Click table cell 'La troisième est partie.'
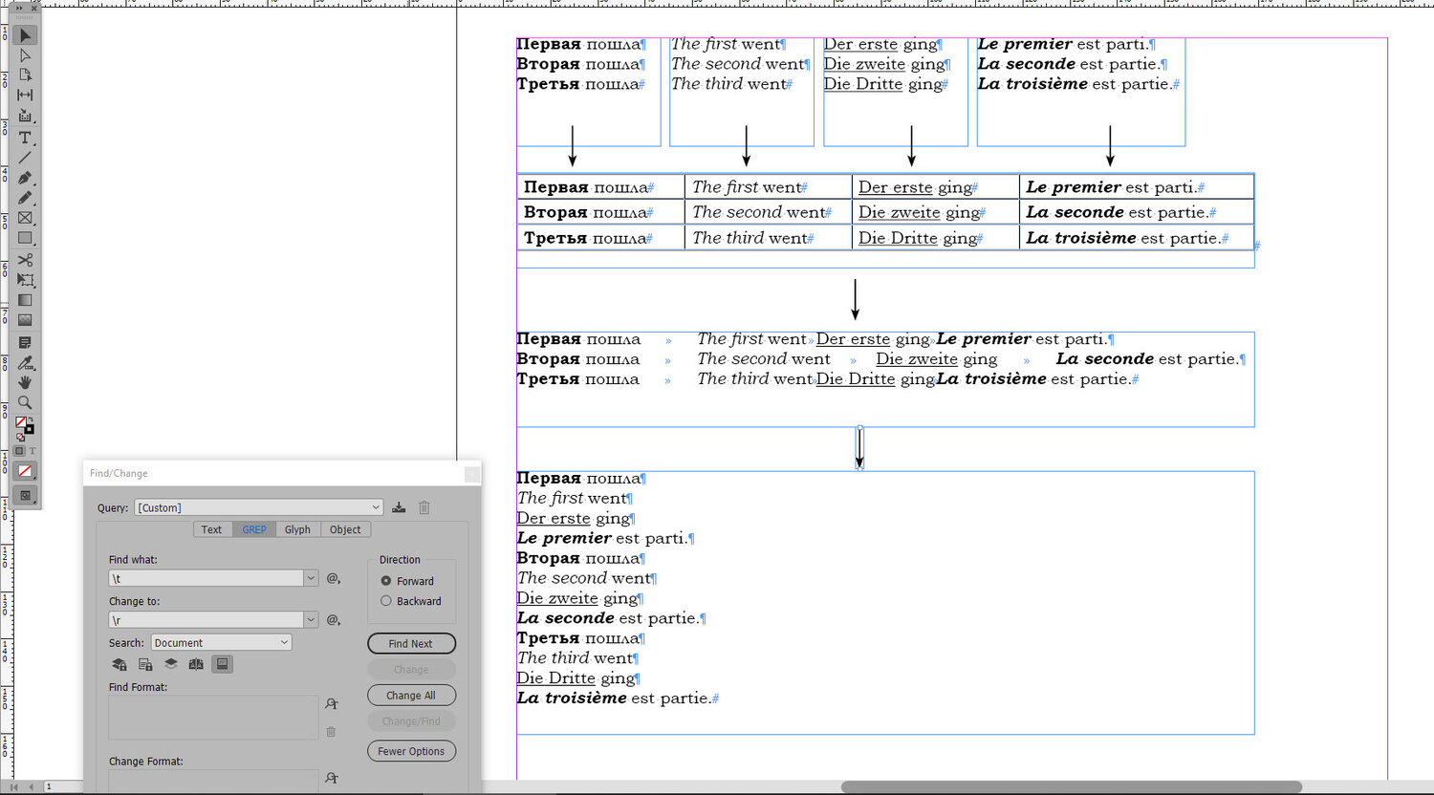Image resolution: width=1434 pixels, height=795 pixels. (1136, 238)
